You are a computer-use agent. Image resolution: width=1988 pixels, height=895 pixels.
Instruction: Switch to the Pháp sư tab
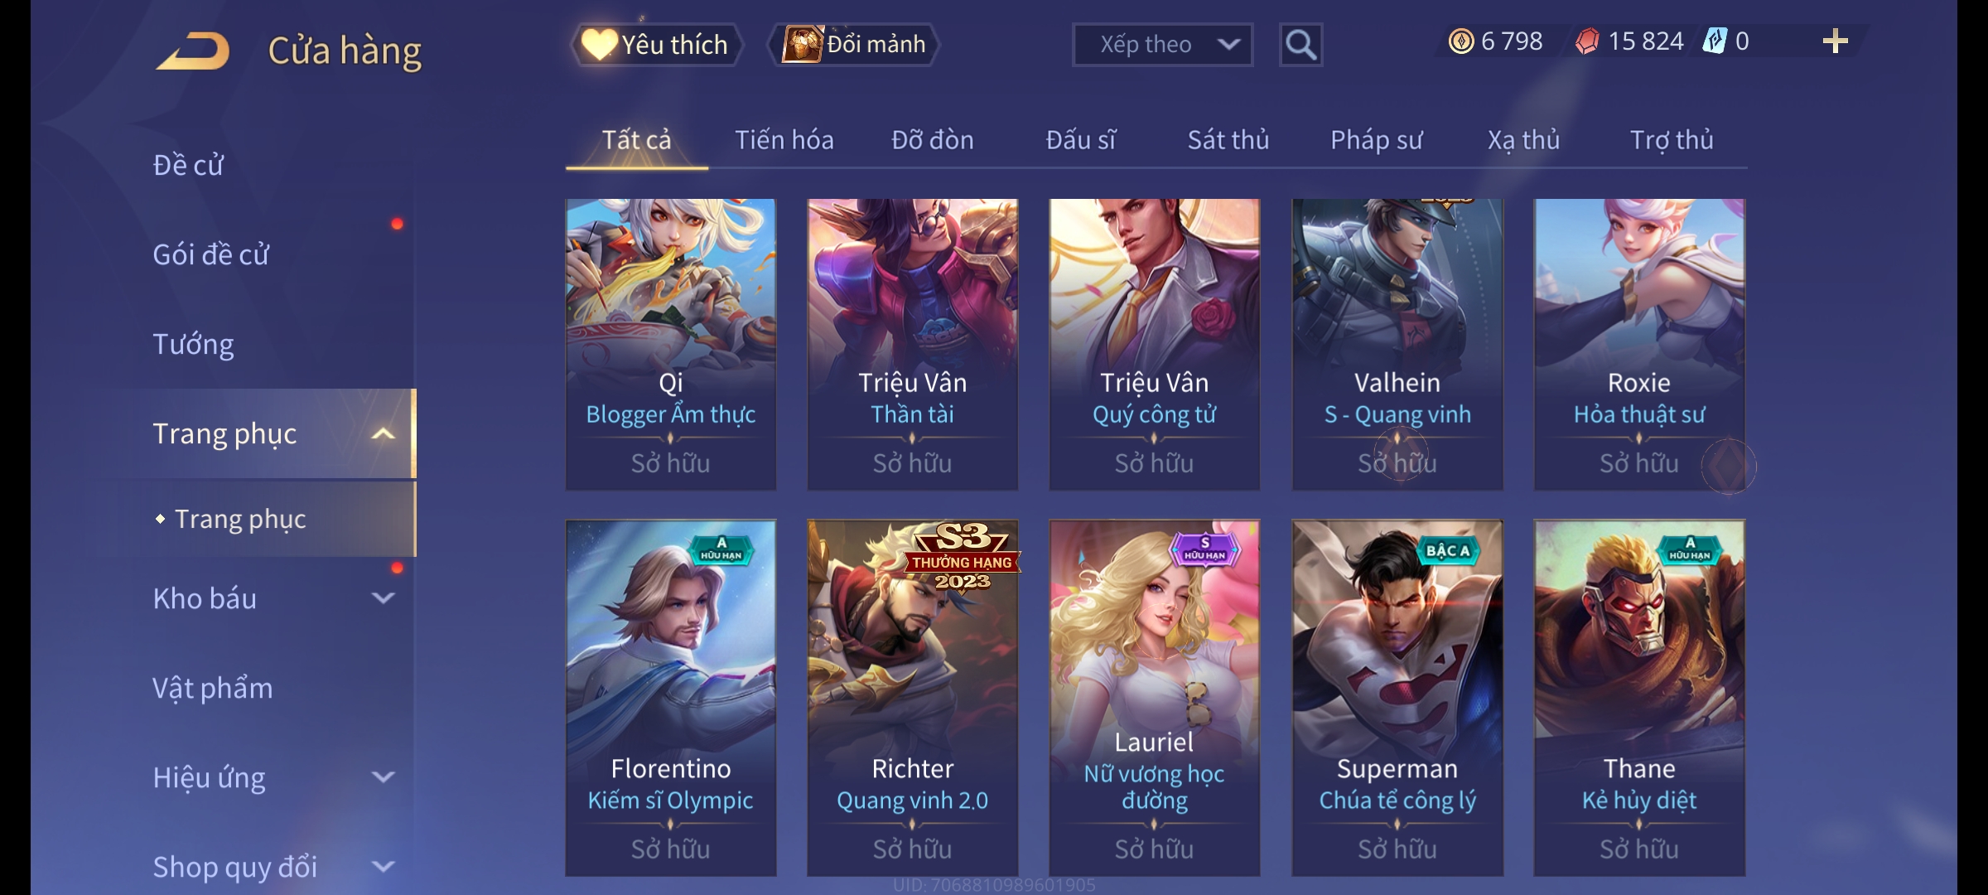[1376, 140]
